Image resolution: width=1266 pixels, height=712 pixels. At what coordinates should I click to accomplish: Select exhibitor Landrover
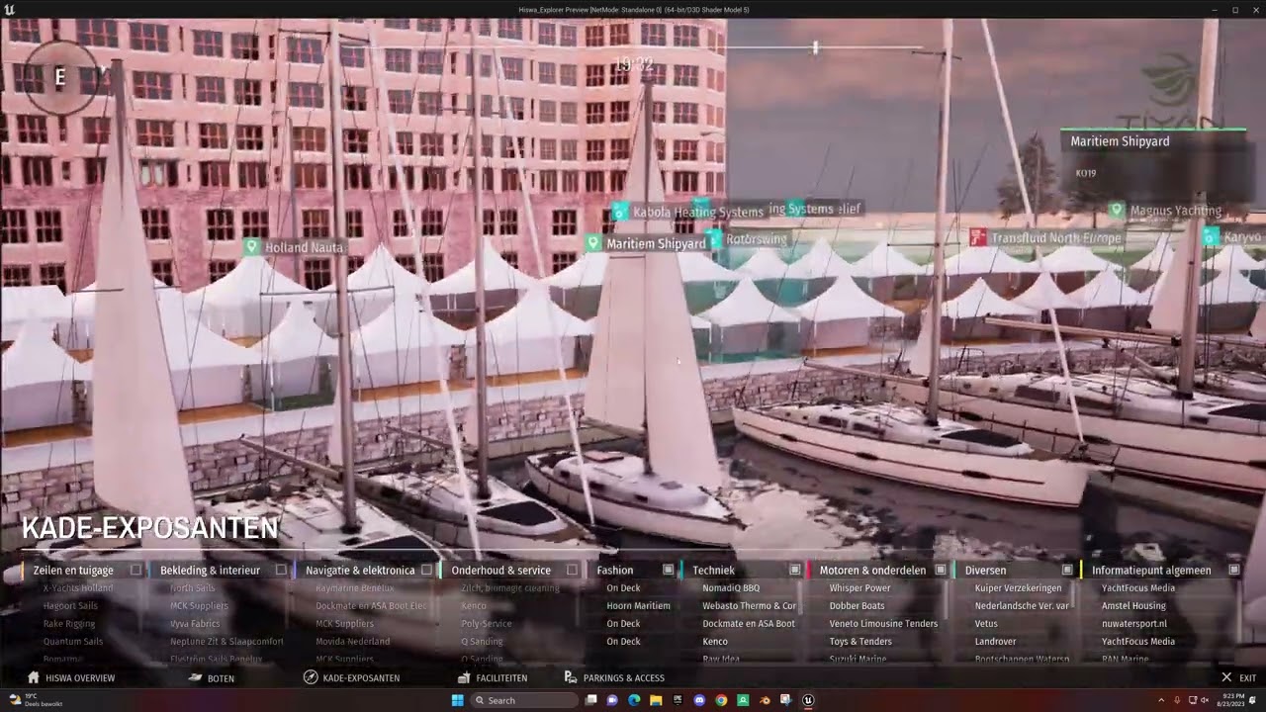[x=995, y=641]
